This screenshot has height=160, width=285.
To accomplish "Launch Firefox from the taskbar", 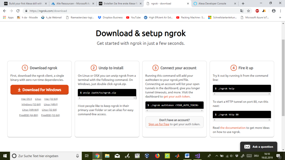I will [x=157, y=156].
